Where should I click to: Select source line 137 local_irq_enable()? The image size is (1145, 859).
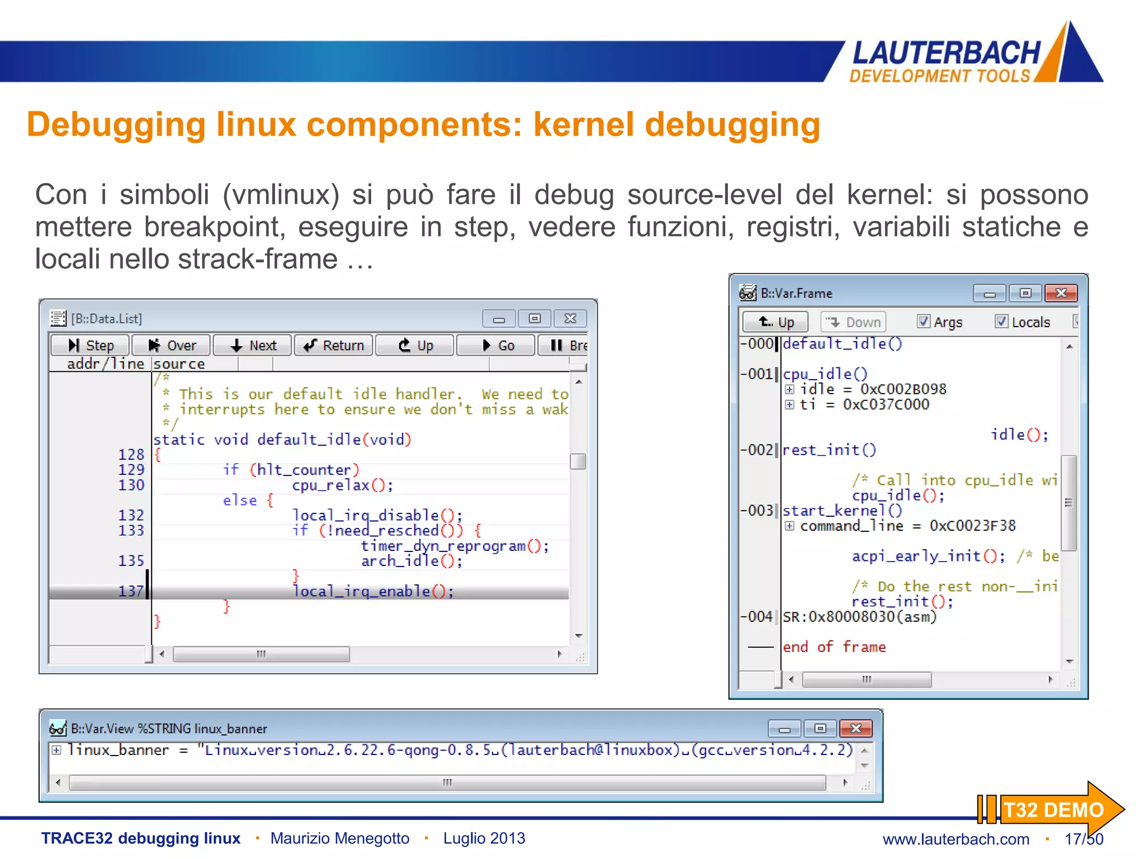[x=309, y=591]
